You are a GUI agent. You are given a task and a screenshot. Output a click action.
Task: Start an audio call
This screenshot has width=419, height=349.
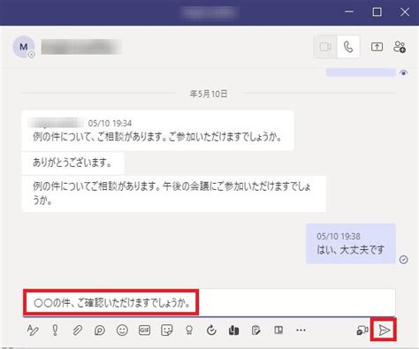348,47
